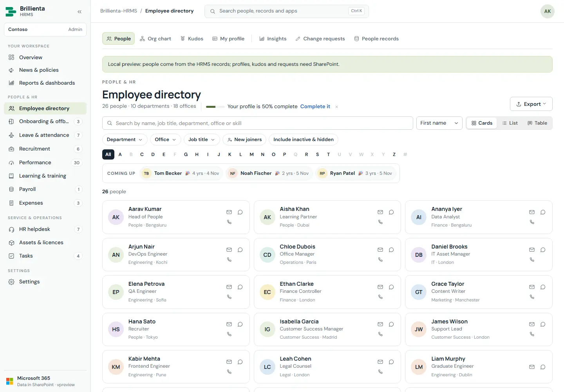Email Kabir Mehta from his card
Viewport: 564px width, 392px height.
(229, 362)
